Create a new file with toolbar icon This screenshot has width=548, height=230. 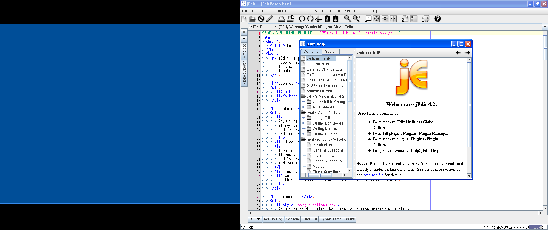pyautogui.click(x=244, y=19)
